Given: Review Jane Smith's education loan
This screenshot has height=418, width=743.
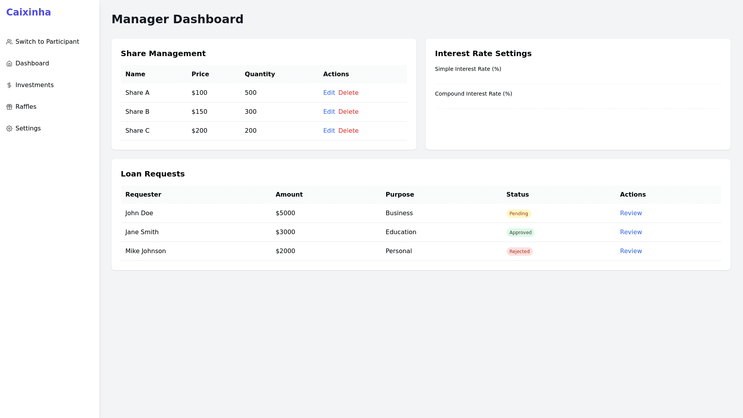Looking at the screenshot, I should [631, 232].
